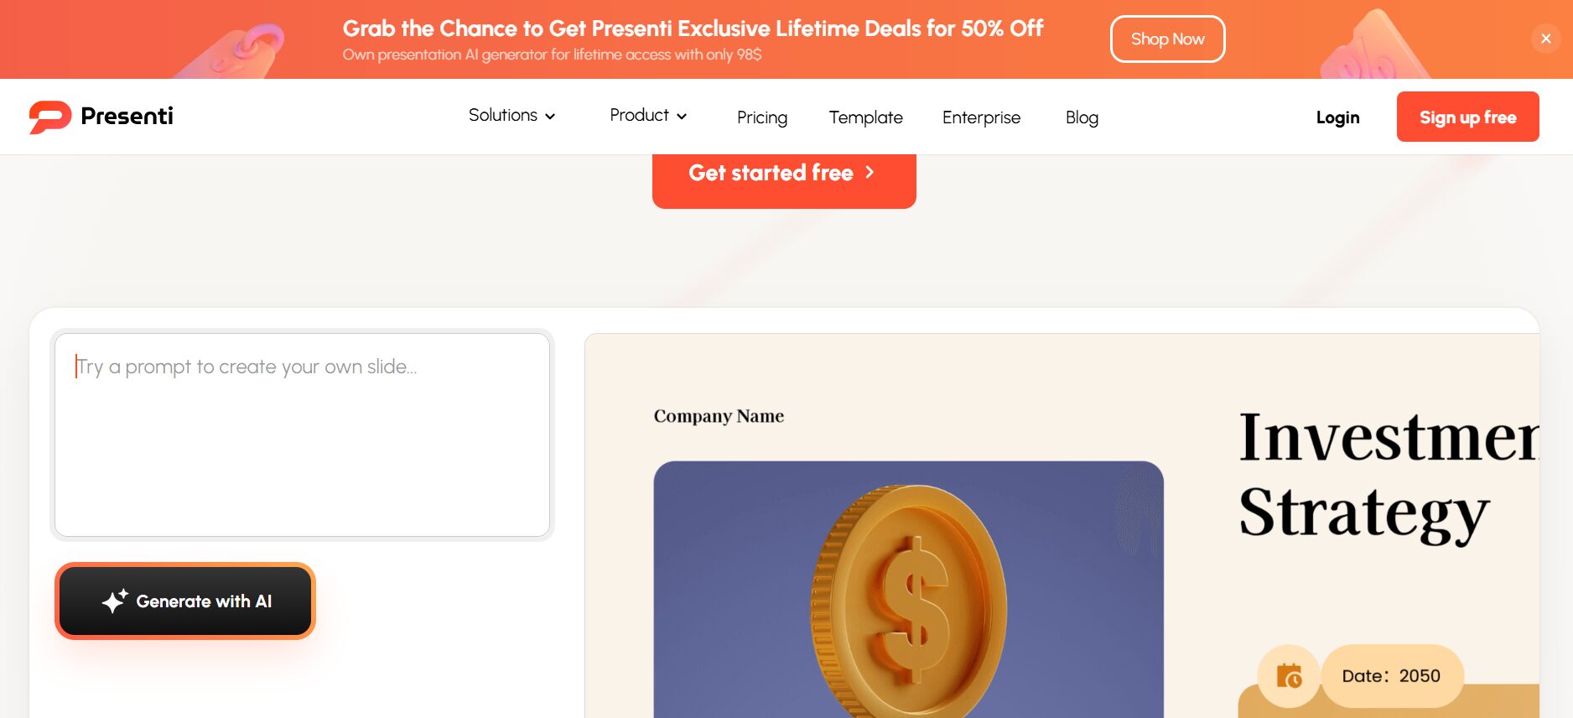Open the Enterprise link
This screenshot has height=718, width=1573.
[x=981, y=117]
